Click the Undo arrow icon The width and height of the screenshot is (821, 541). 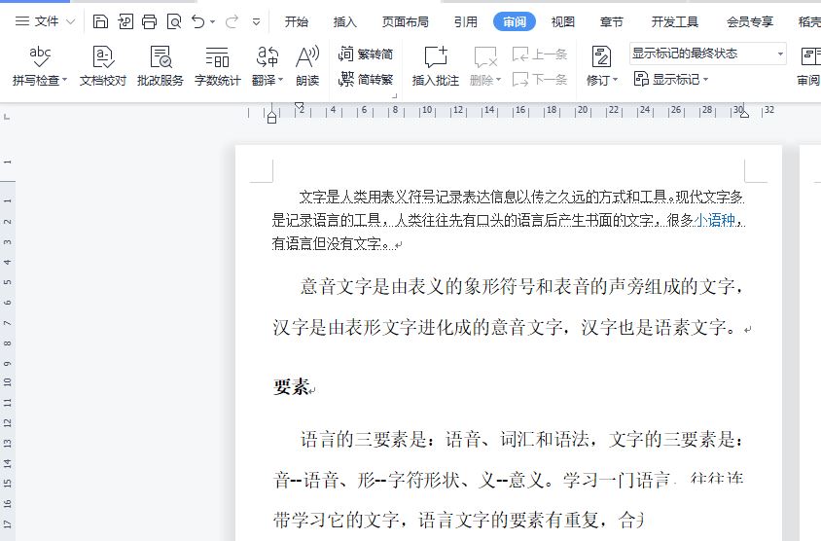click(197, 21)
